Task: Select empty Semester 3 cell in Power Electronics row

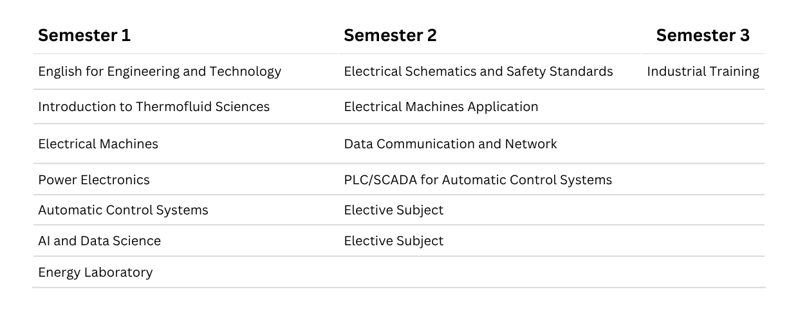Action: coord(703,180)
